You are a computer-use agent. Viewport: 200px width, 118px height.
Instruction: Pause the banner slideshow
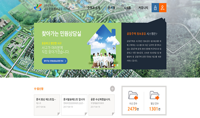pyautogui.click(x=117, y=65)
